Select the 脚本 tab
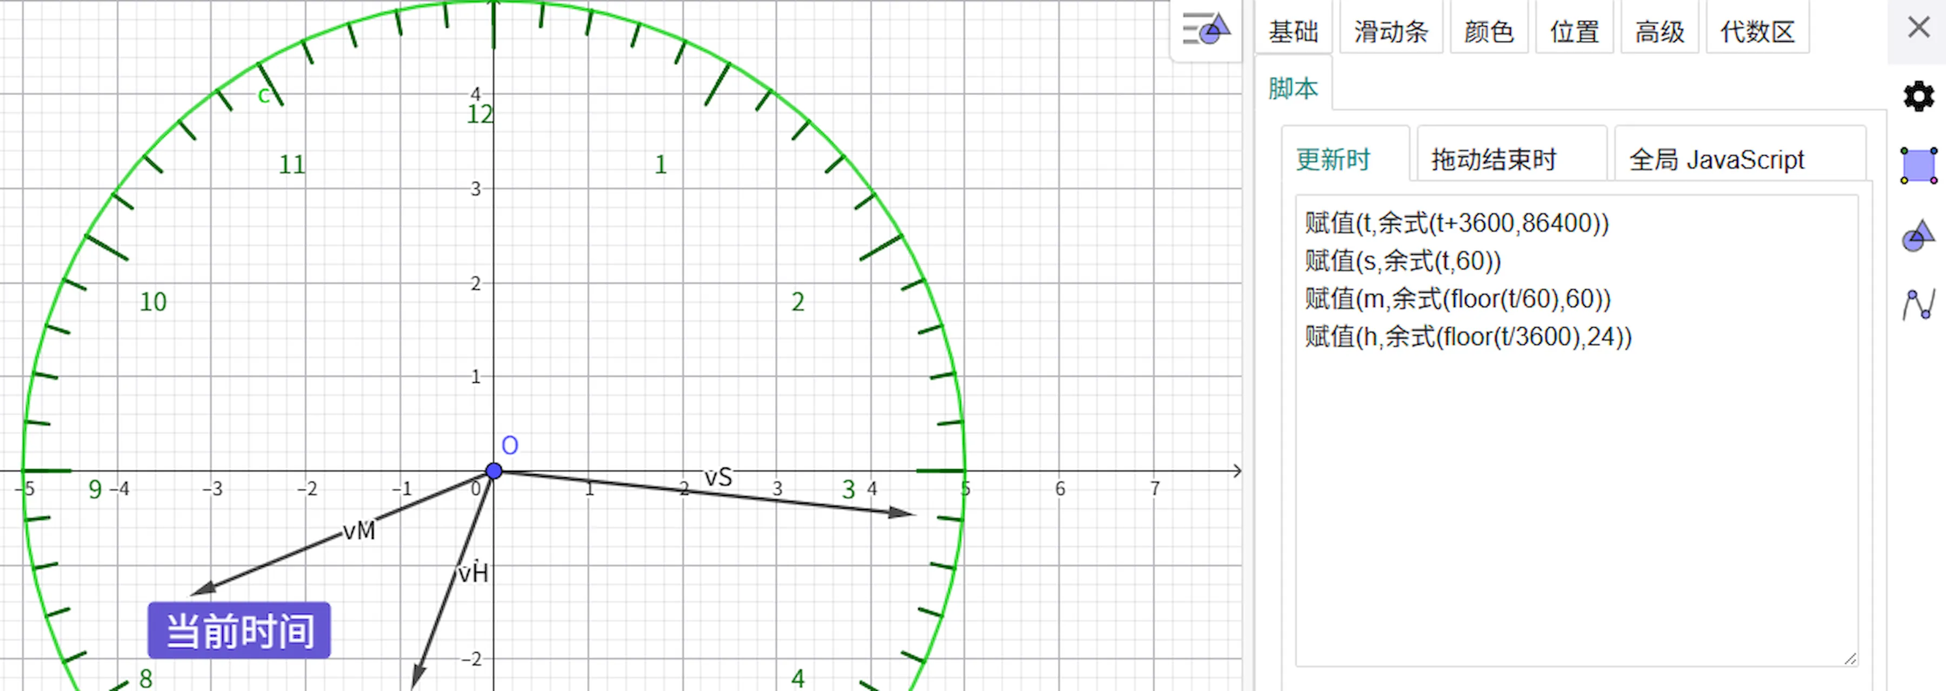The image size is (1946, 691). click(1292, 89)
